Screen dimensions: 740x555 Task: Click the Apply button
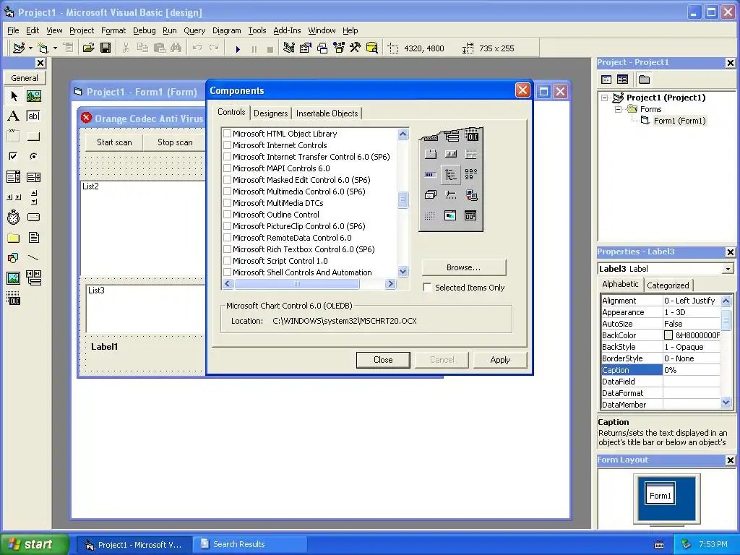pos(500,360)
